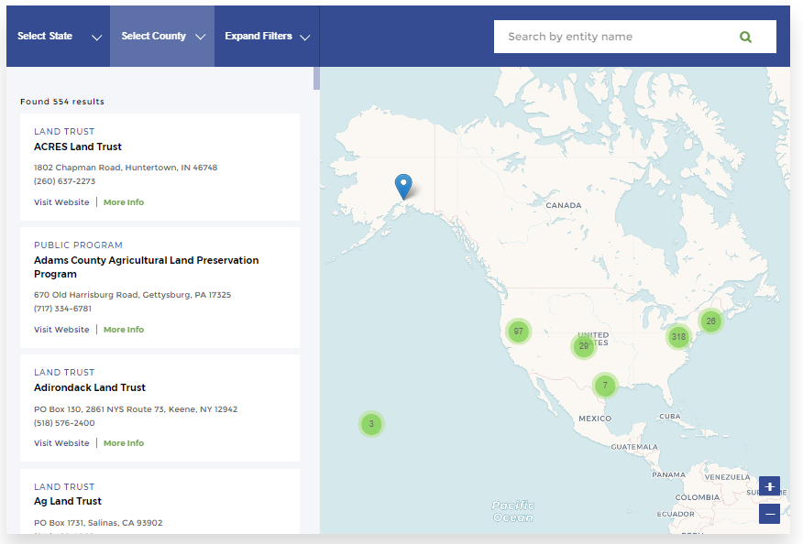The image size is (803, 544).
Task: Open the Select County dropdown
Action: click(162, 37)
